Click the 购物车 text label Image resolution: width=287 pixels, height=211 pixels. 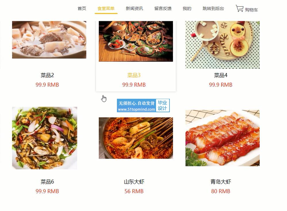click(x=251, y=10)
